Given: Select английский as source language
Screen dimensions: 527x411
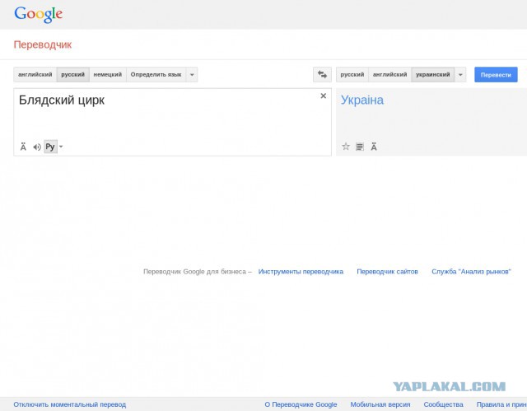Looking at the screenshot, I should point(35,74).
